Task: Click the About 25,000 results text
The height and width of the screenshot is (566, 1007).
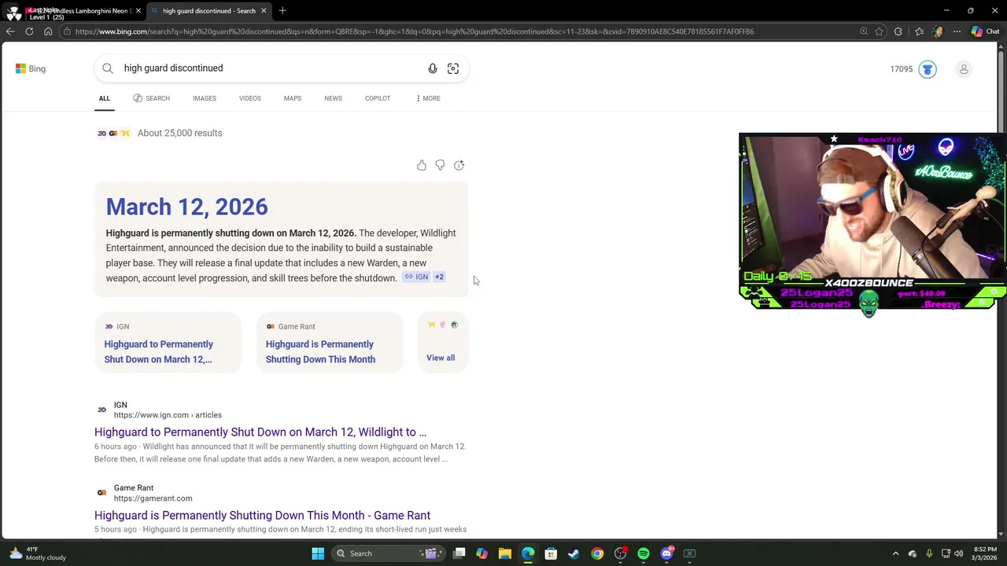Action: click(x=179, y=133)
